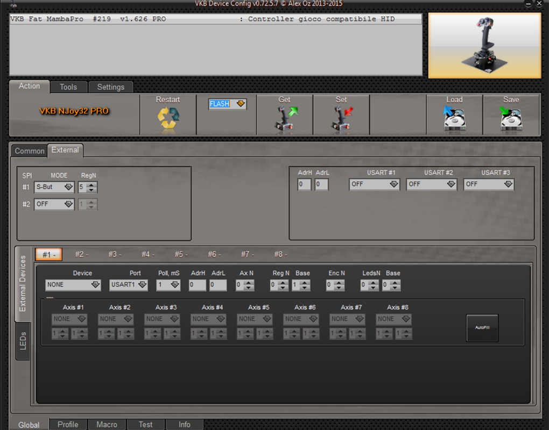Open SPI #2 mode dropdown

54,204
